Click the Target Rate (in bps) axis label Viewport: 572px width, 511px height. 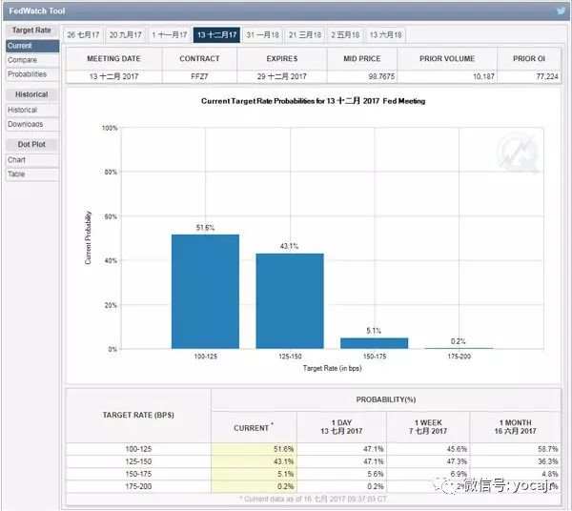pyautogui.click(x=332, y=368)
